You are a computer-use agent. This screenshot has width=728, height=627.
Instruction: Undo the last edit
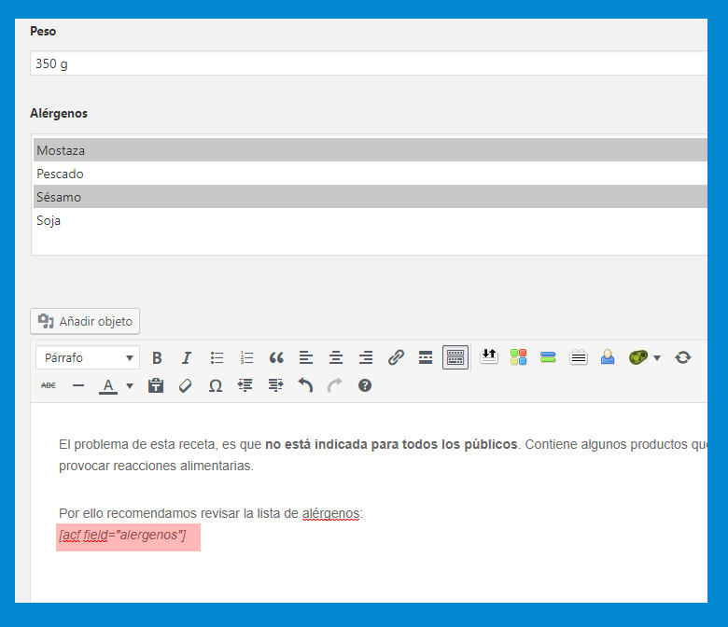tap(305, 385)
